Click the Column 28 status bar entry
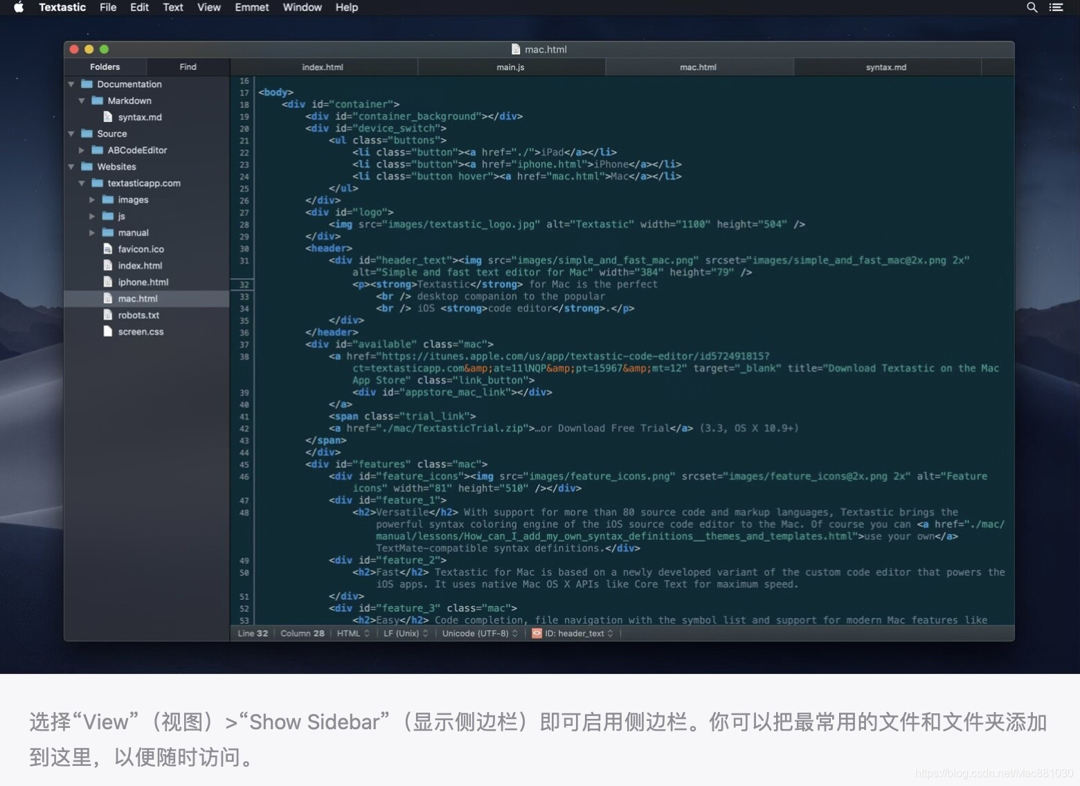Screen dimensions: 1080x786 click(303, 633)
